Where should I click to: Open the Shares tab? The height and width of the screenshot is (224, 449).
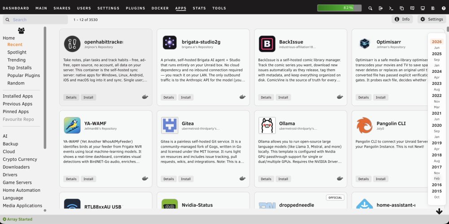click(x=62, y=8)
